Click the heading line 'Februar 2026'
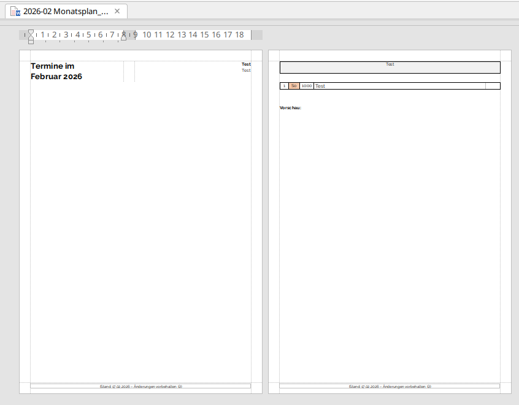 point(56,77)
